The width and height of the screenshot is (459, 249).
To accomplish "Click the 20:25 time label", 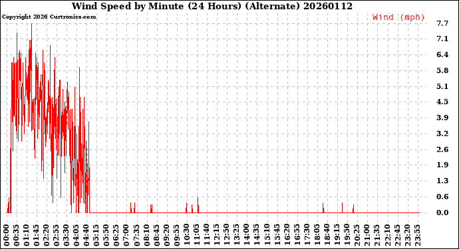I will 357,235.
